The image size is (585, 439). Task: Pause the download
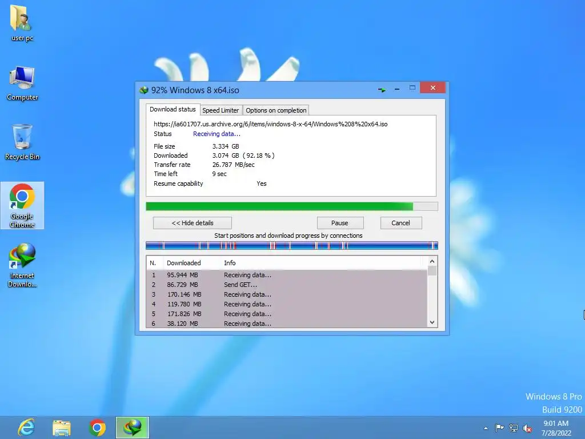click(340, 223)
